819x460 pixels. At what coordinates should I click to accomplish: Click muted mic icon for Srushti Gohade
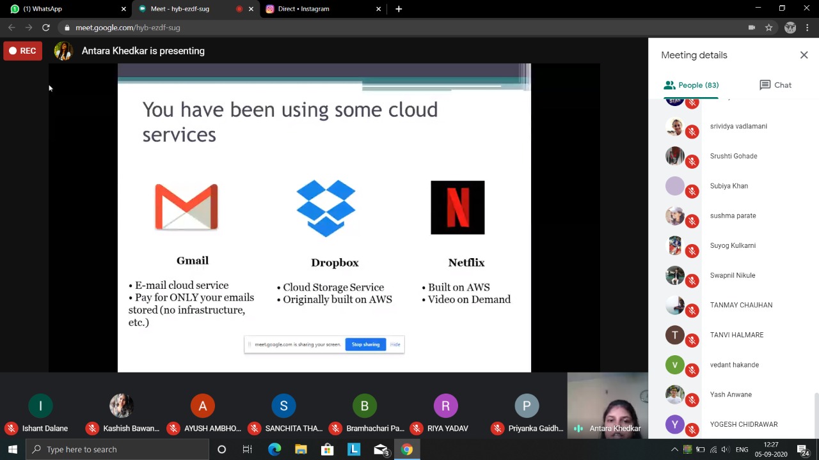(692, 162)
